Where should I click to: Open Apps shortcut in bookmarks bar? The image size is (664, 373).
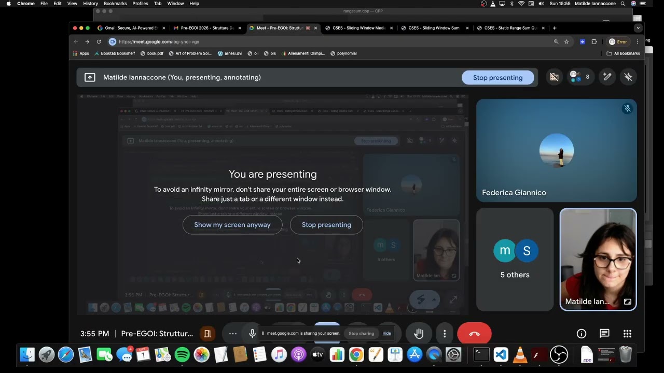point(81,53)
